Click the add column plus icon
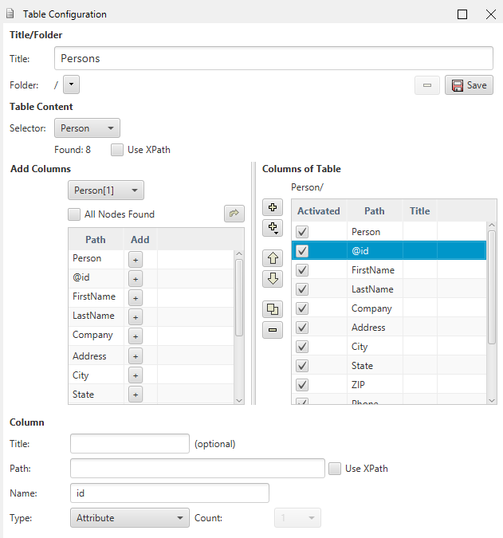Viewport: 503px width, 538px height. [x=273, y=207]
